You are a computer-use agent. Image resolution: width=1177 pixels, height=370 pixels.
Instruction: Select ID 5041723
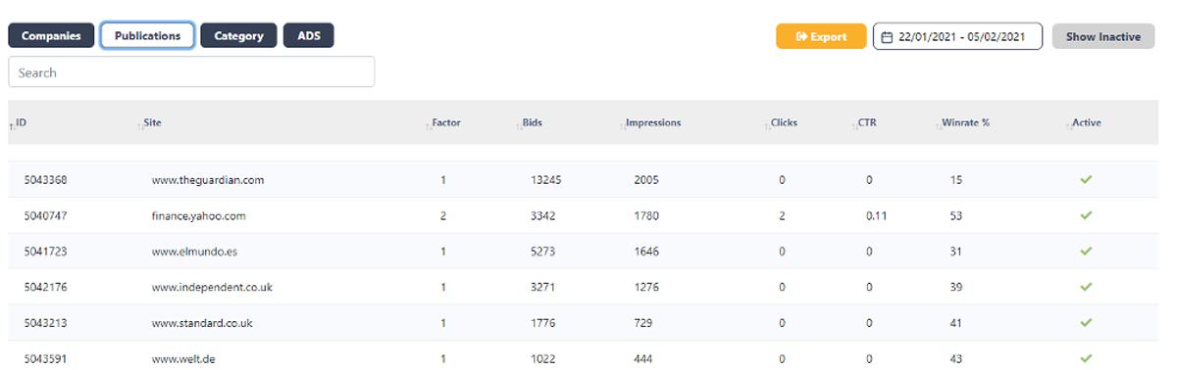[46, 252]
